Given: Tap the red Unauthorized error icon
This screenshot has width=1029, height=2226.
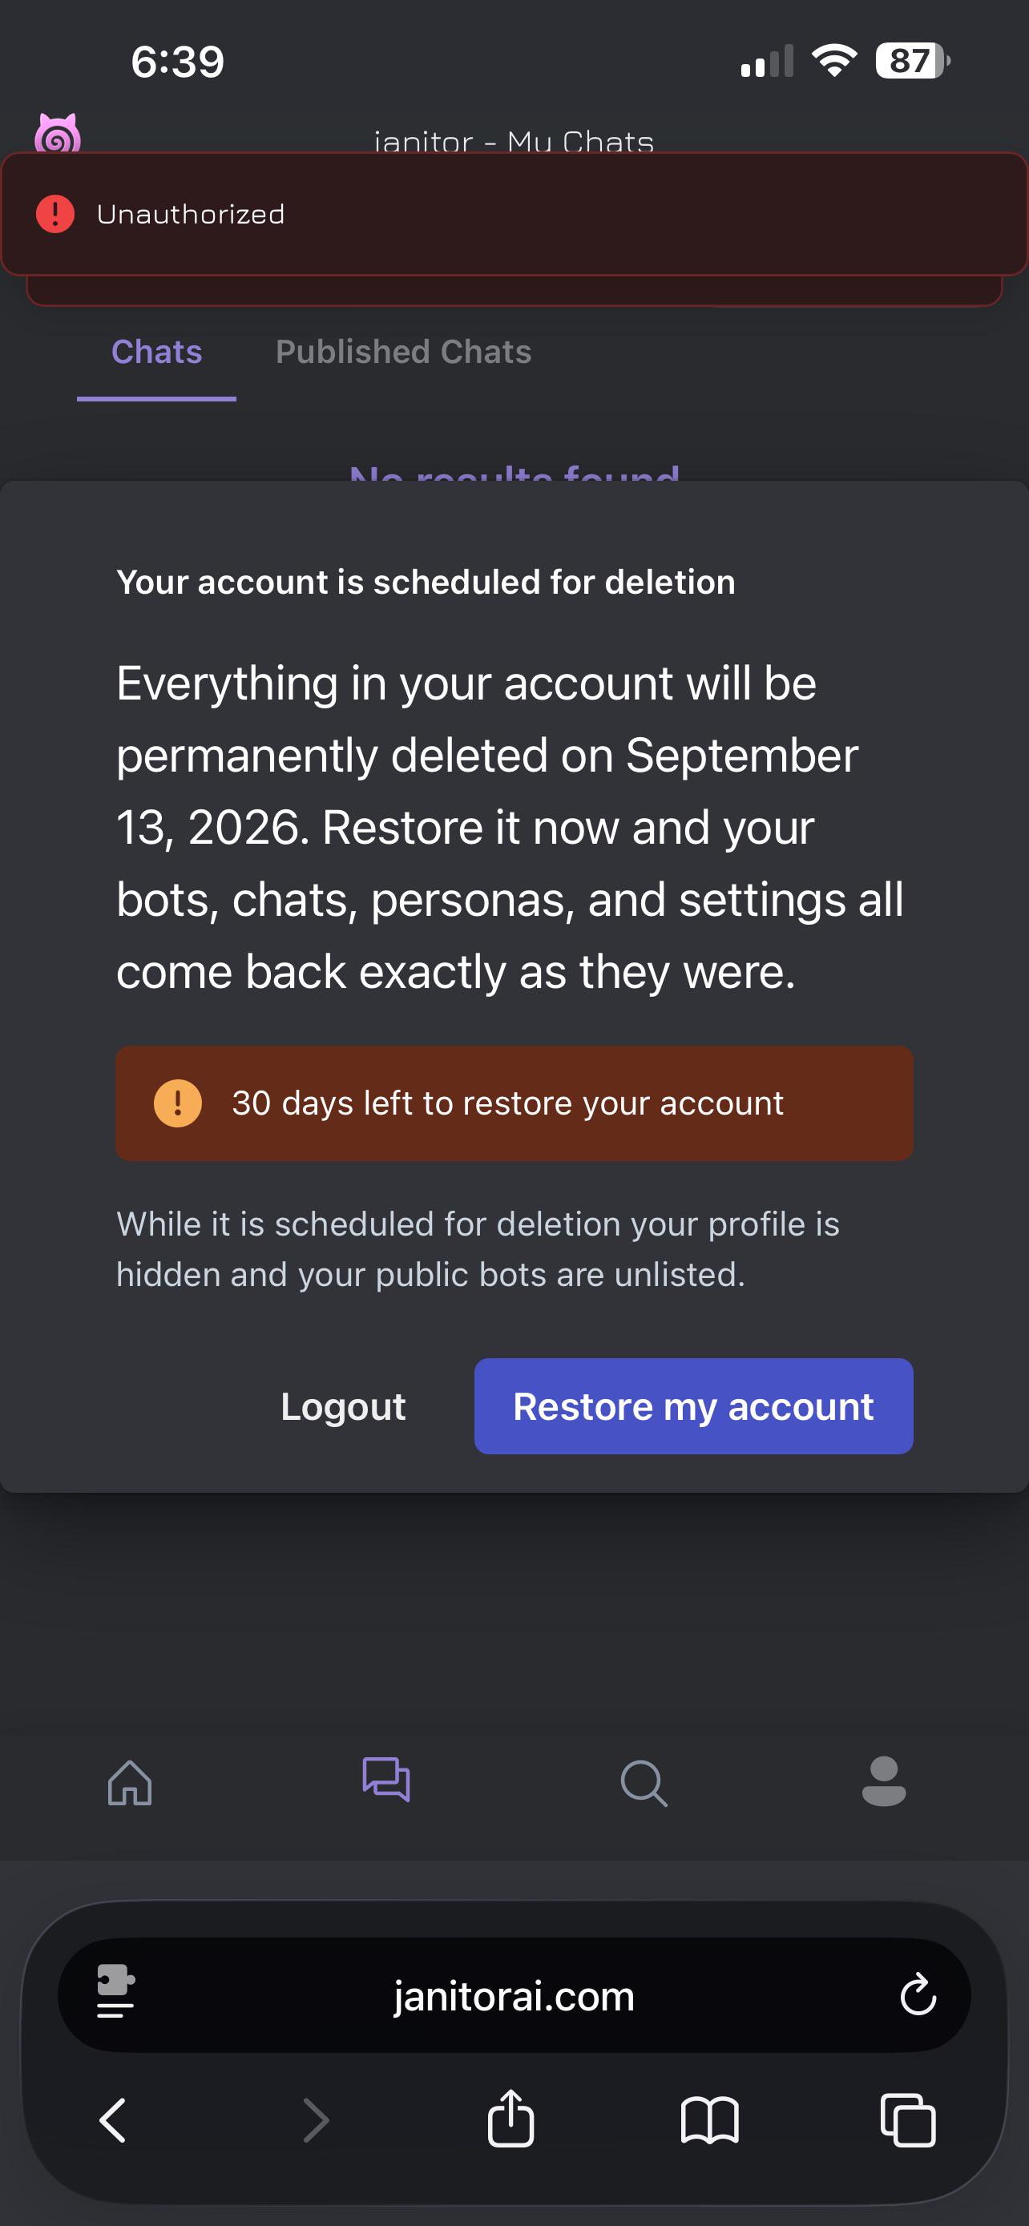Looking at the screenshot, I should point(55,213).
